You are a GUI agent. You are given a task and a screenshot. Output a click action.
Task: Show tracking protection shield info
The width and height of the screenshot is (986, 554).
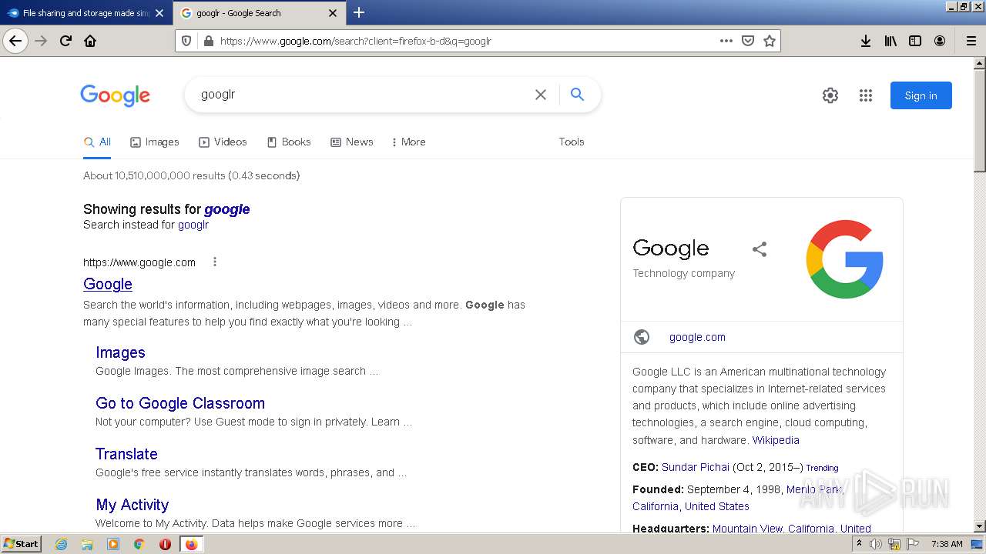(187, 41)
